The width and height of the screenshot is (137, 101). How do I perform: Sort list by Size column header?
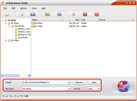[71, 20]
